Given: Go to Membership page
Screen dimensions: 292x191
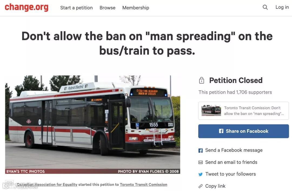Looking at the screenshot, I should tap(135, 8).
